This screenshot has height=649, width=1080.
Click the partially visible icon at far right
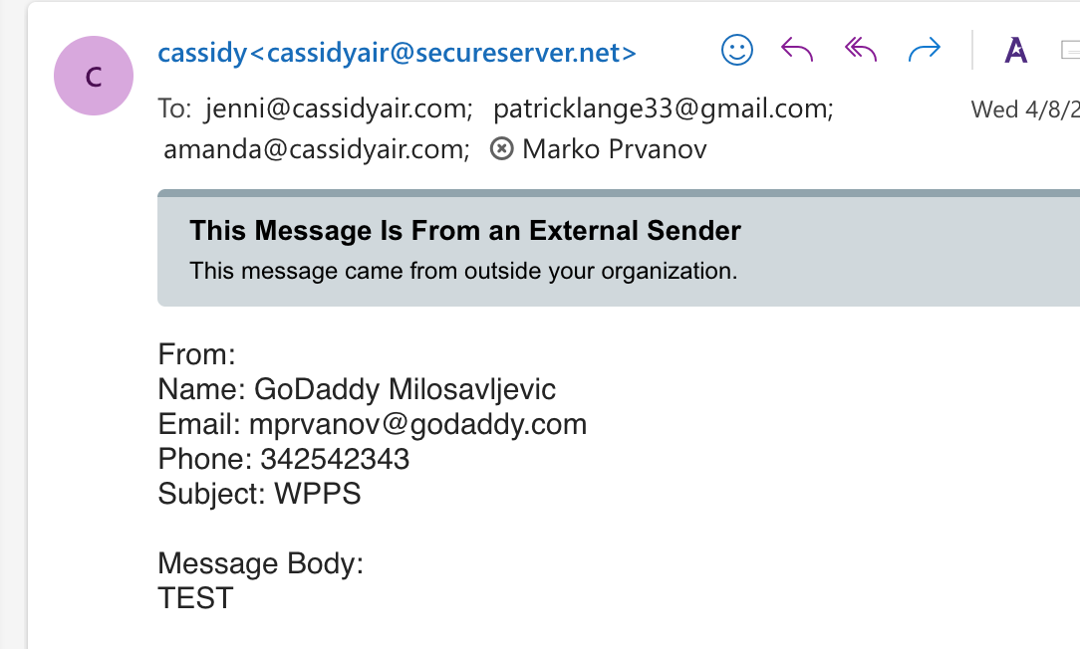1071,49
